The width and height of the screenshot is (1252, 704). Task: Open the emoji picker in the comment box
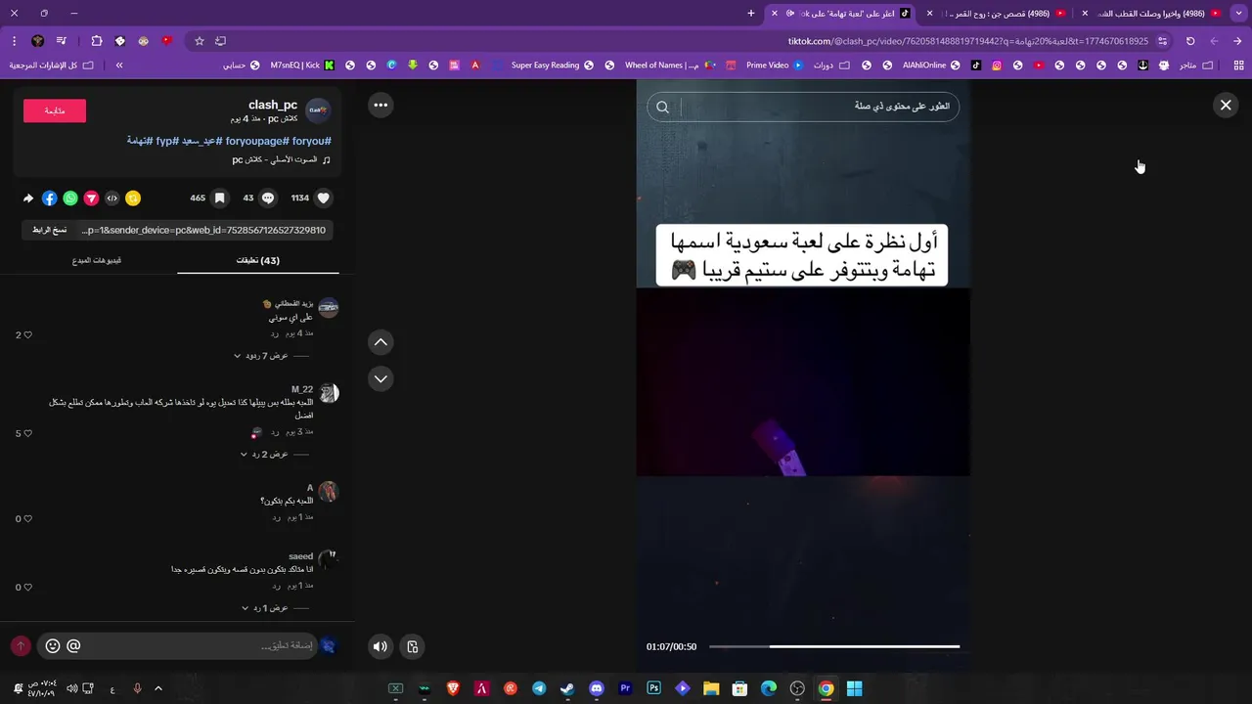53,645
